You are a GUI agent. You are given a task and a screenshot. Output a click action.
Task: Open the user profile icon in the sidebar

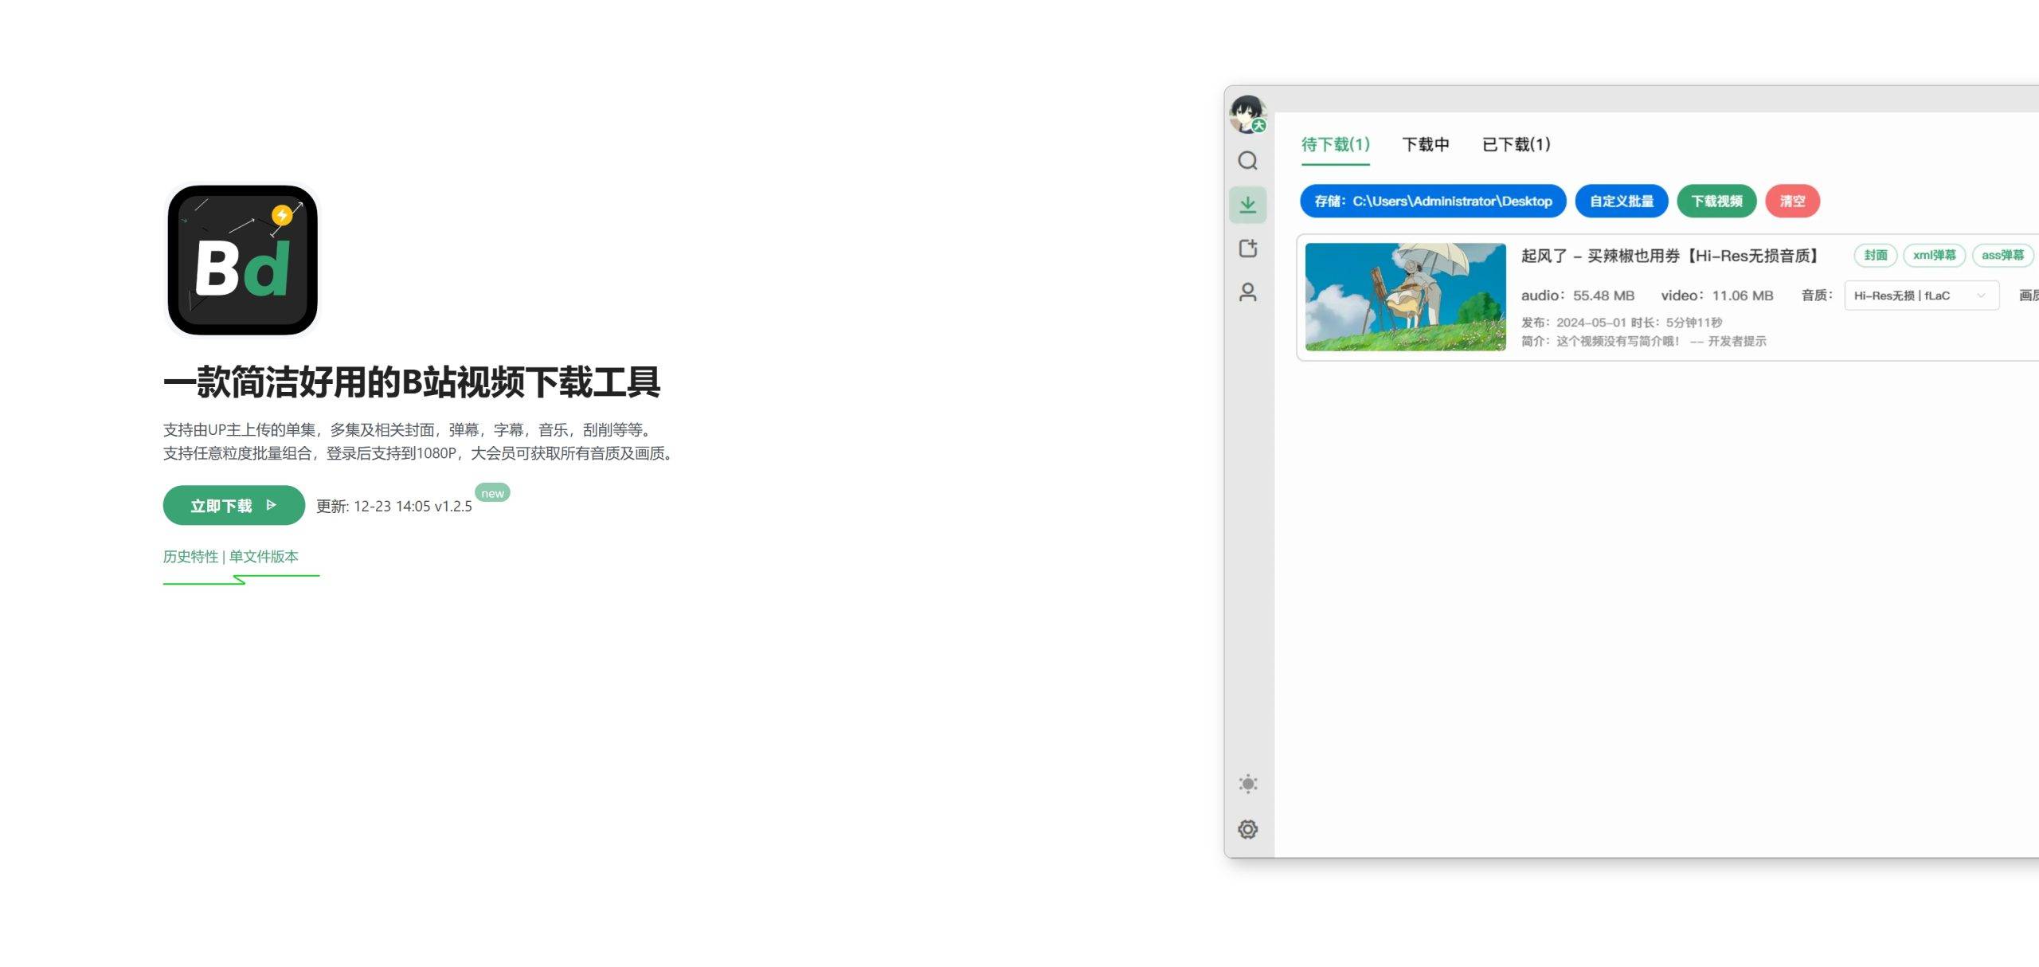click(x=1248, y=292)
